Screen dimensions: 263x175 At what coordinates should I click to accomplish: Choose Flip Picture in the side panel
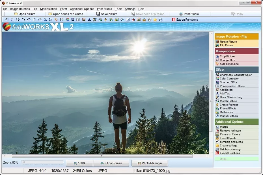227,45
